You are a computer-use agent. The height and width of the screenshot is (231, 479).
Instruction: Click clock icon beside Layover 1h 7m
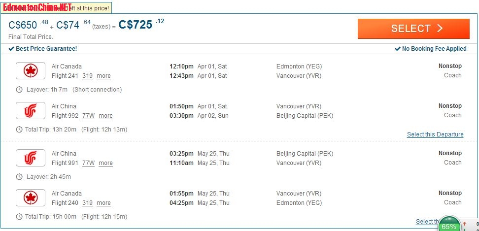[19, 90]
